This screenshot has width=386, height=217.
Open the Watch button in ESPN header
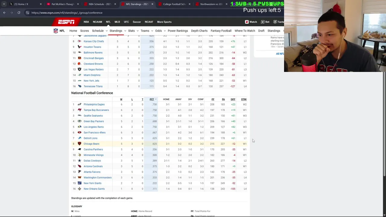251,22
